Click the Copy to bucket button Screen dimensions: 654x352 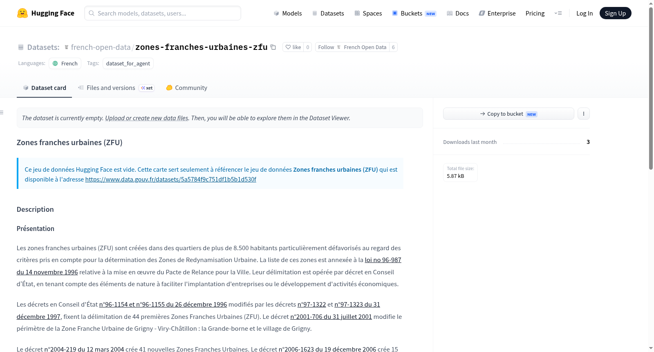click(508, 114)
